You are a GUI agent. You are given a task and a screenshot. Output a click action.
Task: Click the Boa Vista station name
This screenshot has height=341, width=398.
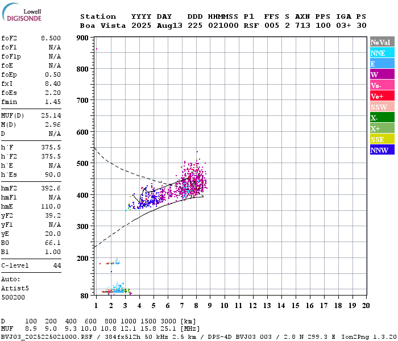coord(103,26)
